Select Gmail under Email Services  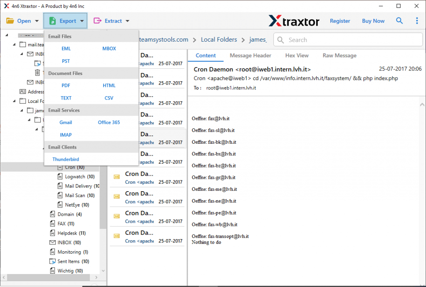(x=65, y=122)
